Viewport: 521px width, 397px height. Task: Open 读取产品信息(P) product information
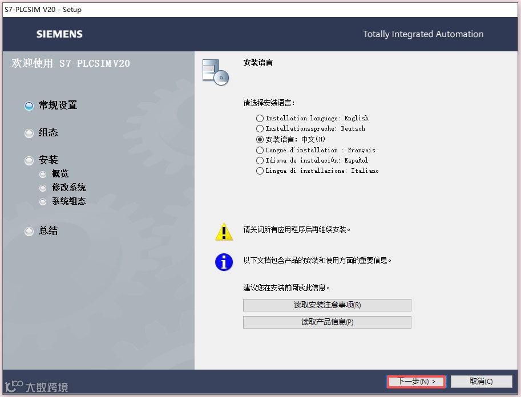click(x=327, y=322)
